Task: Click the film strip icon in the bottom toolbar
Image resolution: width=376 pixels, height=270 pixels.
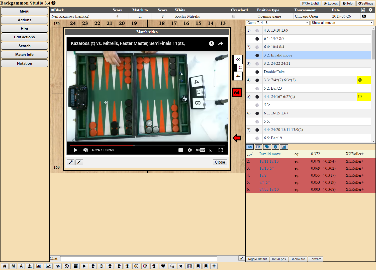Action: pyautogui.click(x=190, y=266)
